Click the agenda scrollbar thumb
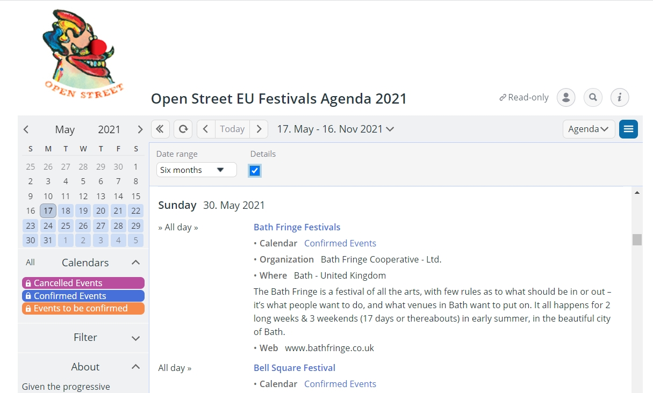Viewport: 653px width, 393px height. tap(637, 239)
